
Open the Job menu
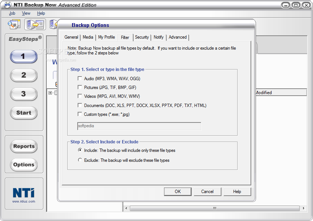pos(12,13)
